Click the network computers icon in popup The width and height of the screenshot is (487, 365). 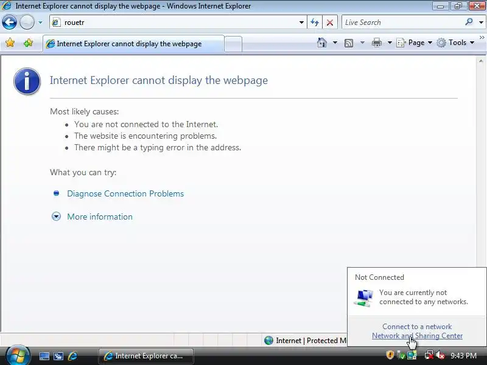pyautogui.click(x=363, y=297)
